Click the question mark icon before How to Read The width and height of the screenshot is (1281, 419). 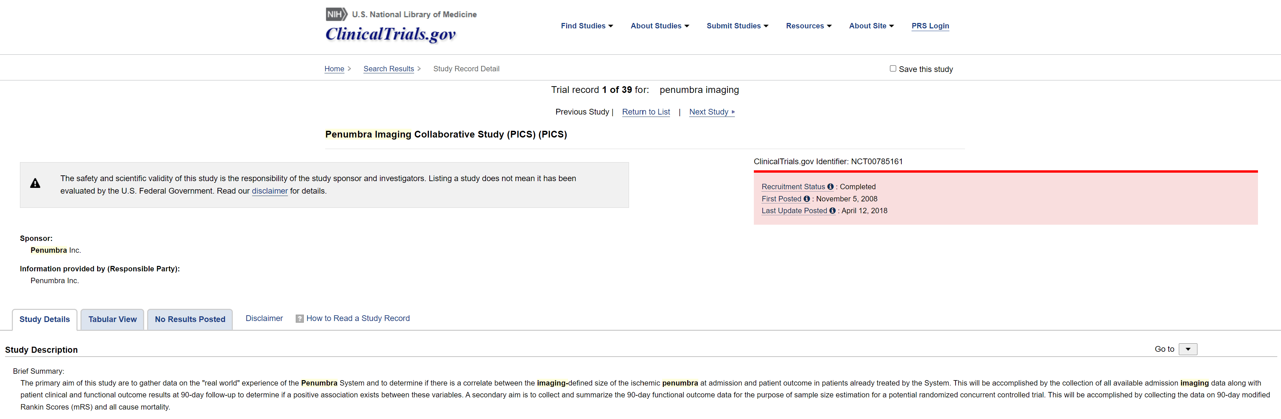point(299,319)
